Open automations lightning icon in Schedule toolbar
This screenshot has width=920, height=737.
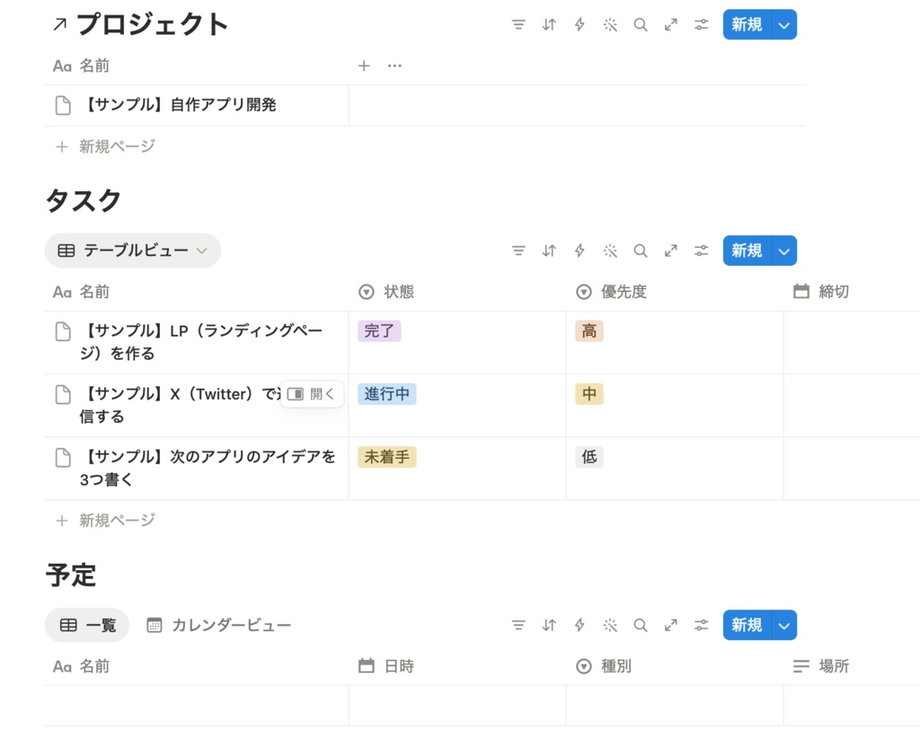click(579, 625)
